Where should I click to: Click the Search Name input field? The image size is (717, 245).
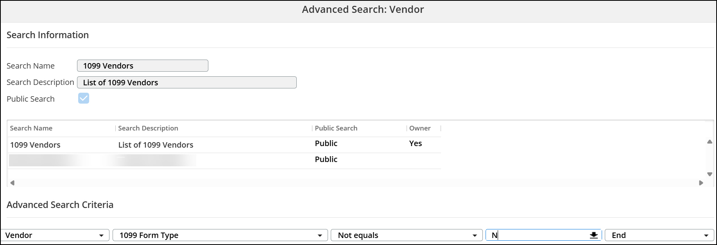point(142,66)
